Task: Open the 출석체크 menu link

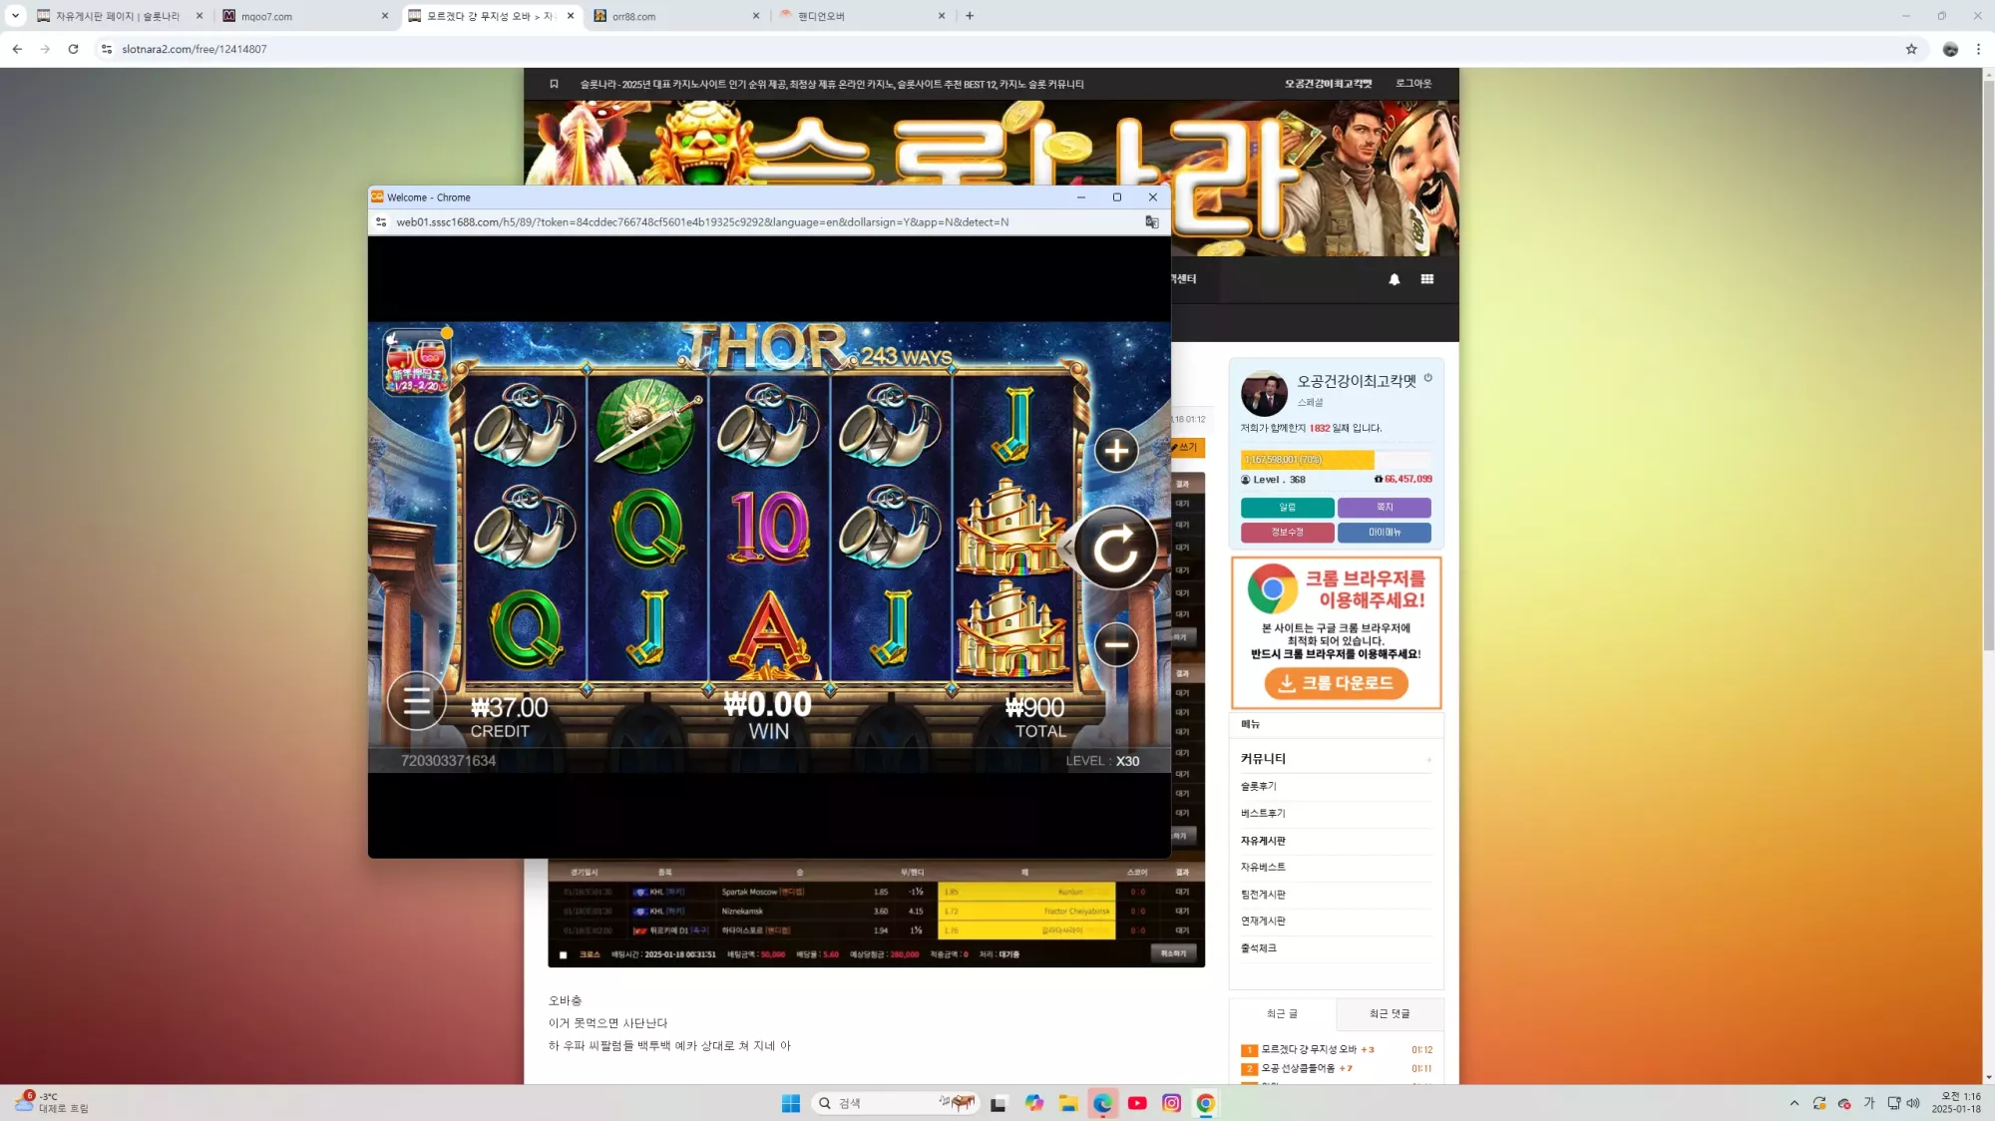Action: (x=1259, y=947)
